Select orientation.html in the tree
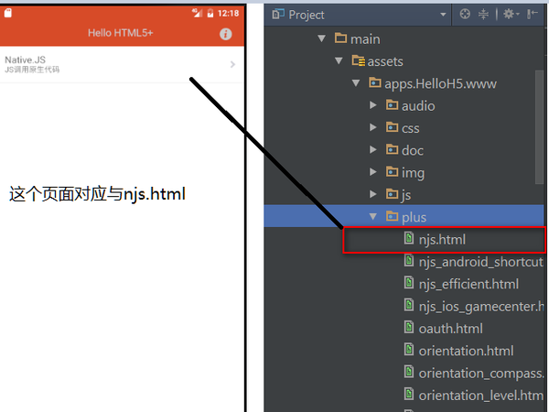This screenshot has height=412, width=549. click(x=467, y=351)
